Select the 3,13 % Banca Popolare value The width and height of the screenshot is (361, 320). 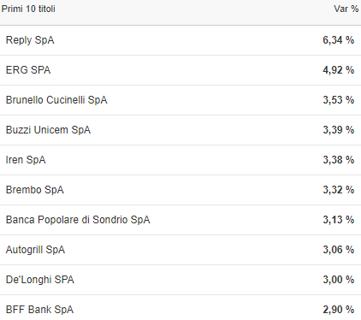339,220
